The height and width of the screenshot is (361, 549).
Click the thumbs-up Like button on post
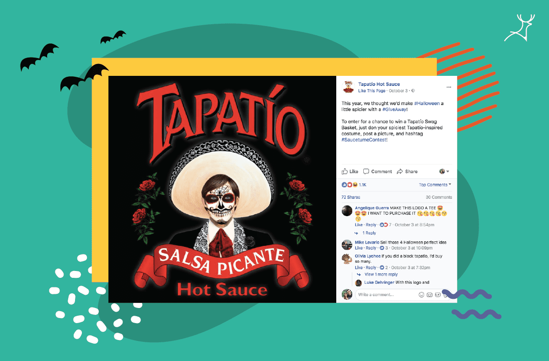pos(350,171)
